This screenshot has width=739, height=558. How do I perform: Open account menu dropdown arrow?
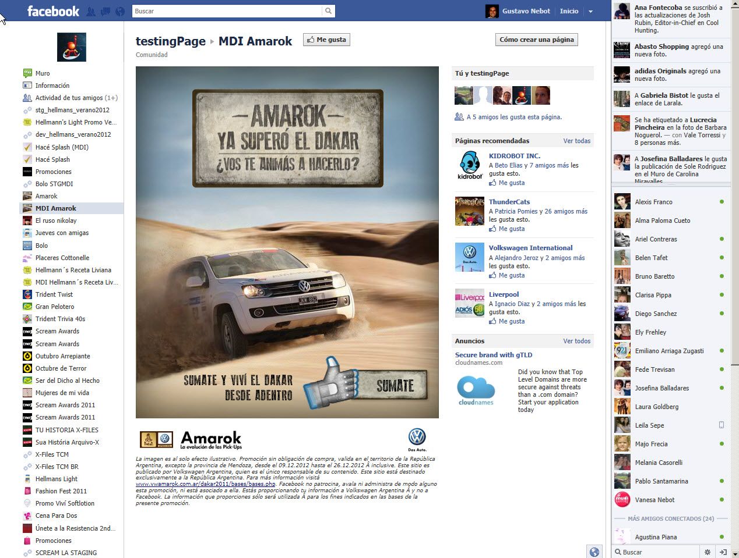tap(590, 12)
